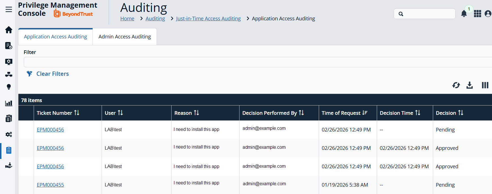This screenshot has width=492, height=194.
Task: Click the 01/19/2026 5:38 AM request time
Action: (345, 185)
